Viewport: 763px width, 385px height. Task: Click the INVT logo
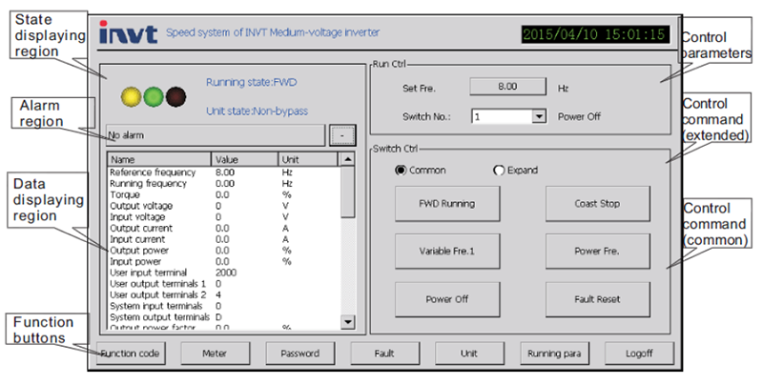[x=128, y=32]
